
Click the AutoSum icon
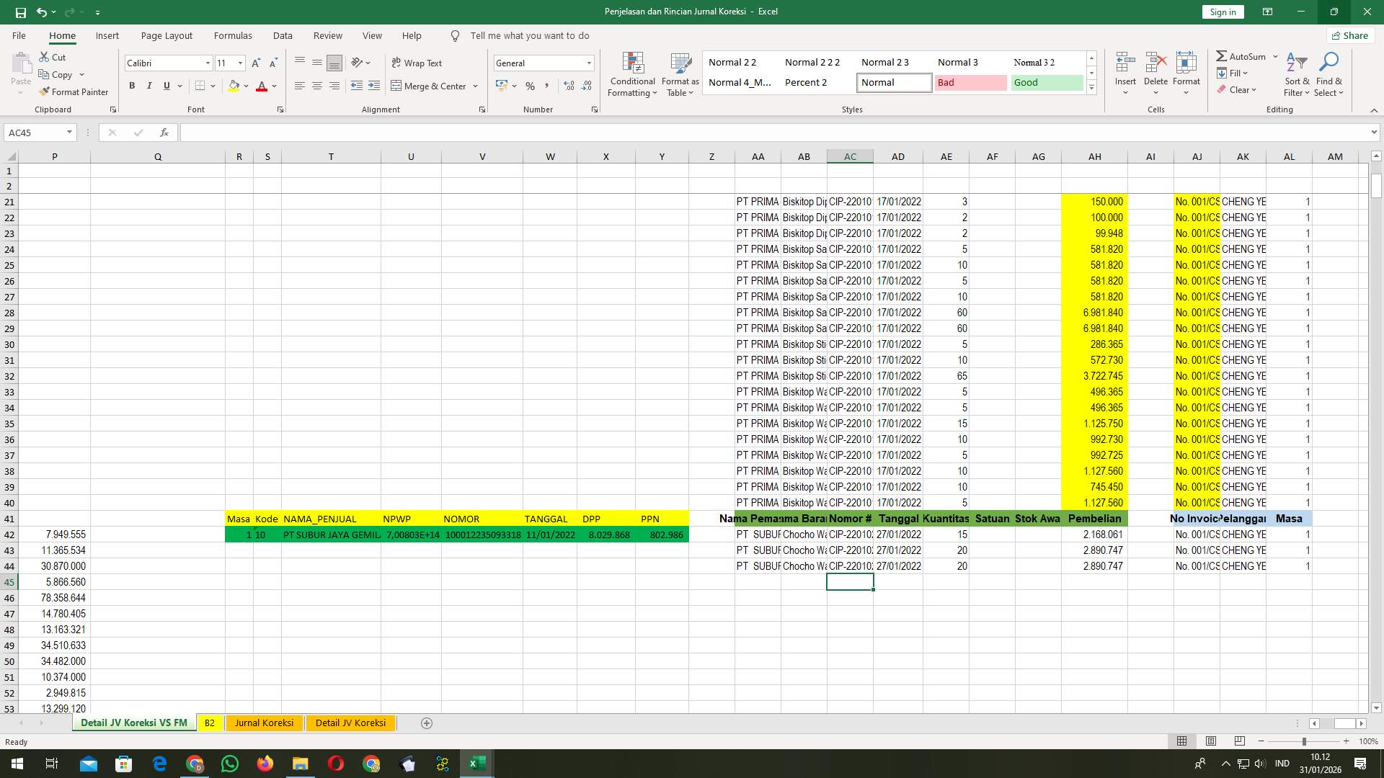pos(1223,55)
